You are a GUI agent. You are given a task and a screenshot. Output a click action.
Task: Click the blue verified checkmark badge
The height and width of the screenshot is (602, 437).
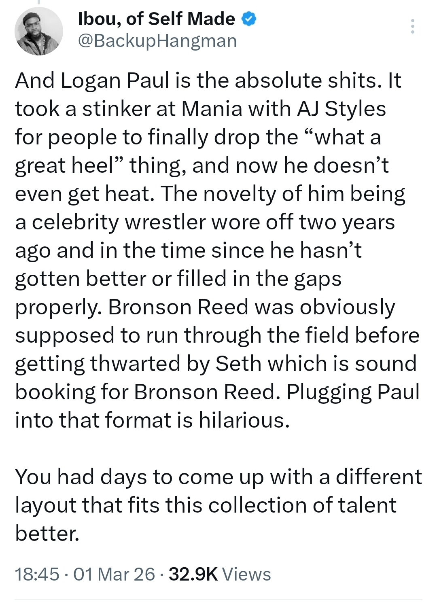tap(249, 19)
